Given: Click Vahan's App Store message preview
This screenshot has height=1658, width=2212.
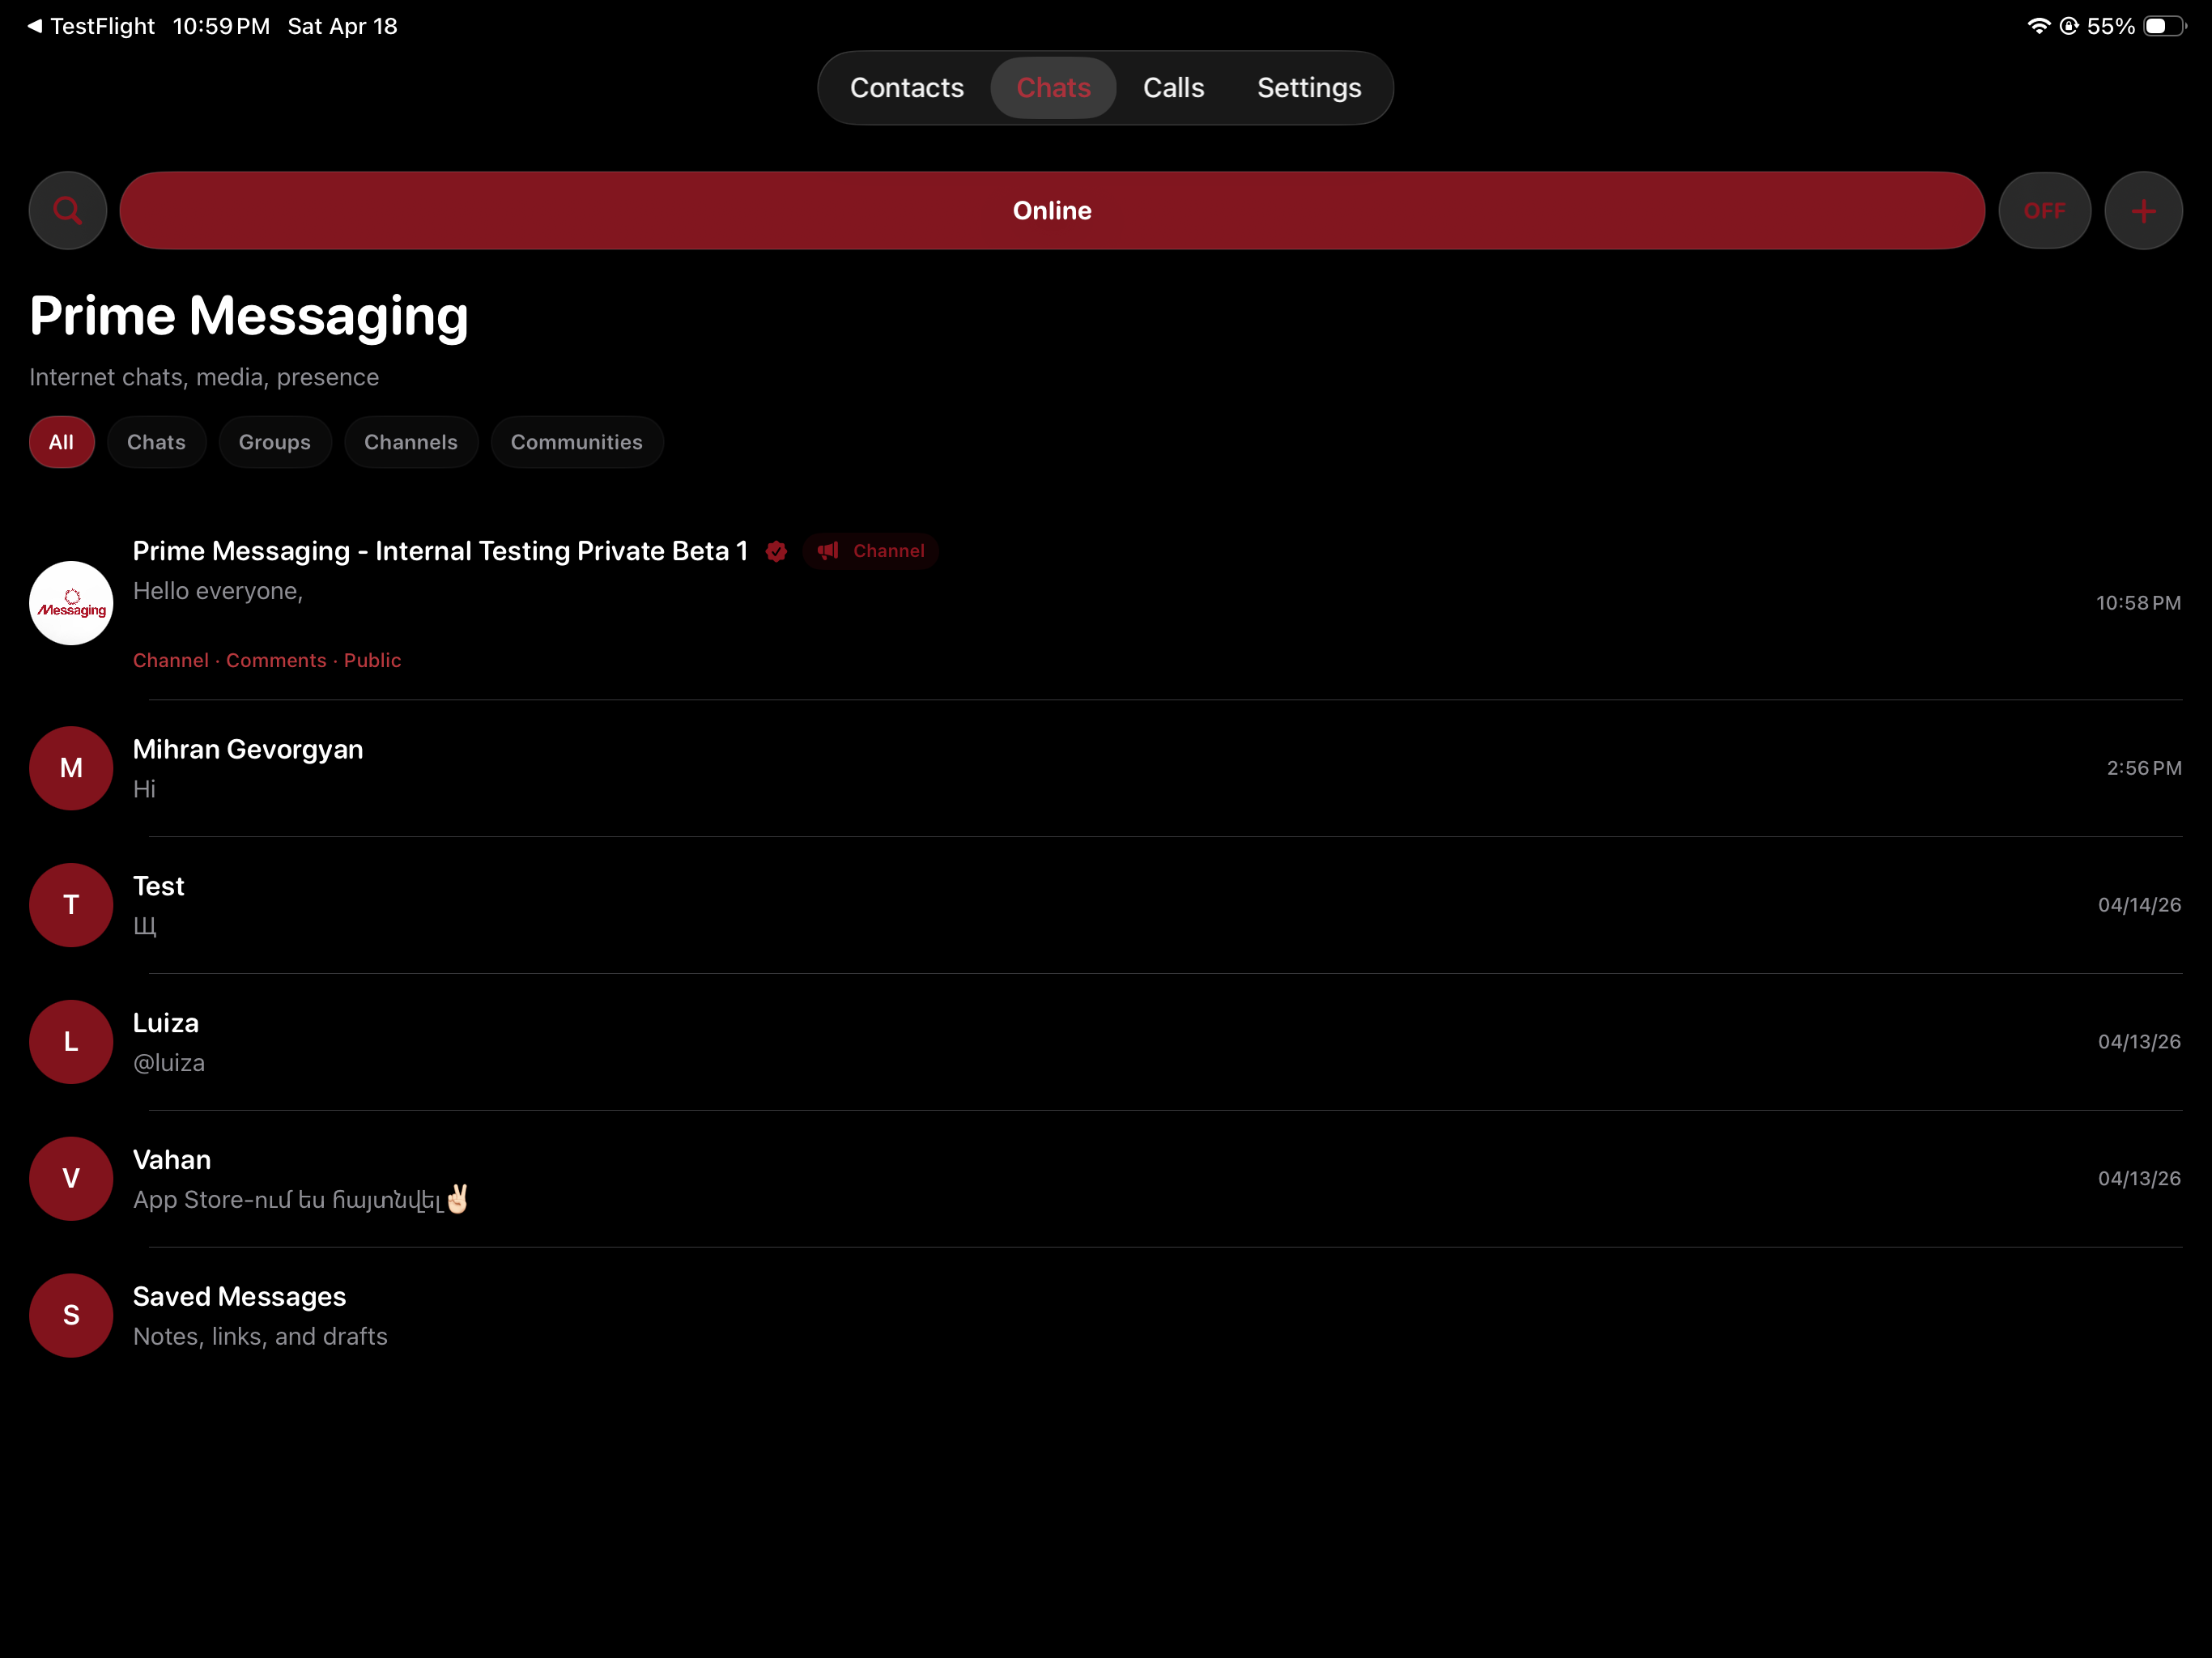Looking at the screenshot, I should coord(301,1199).
